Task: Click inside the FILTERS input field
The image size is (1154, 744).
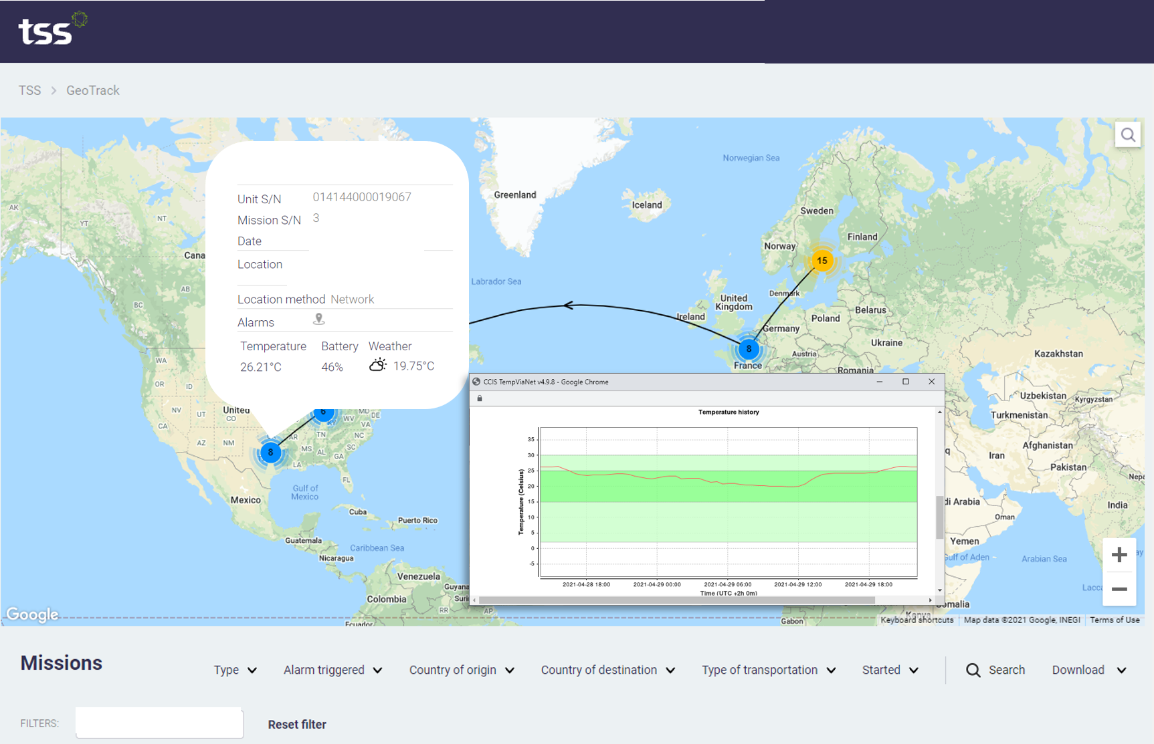Action: tap(159, 723)
